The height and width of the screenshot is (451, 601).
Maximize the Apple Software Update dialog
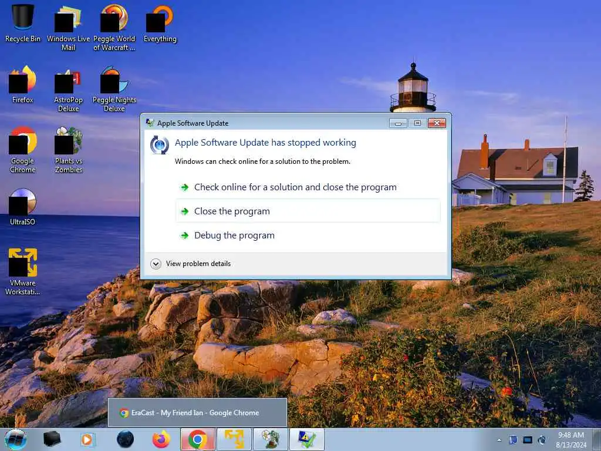417,123
